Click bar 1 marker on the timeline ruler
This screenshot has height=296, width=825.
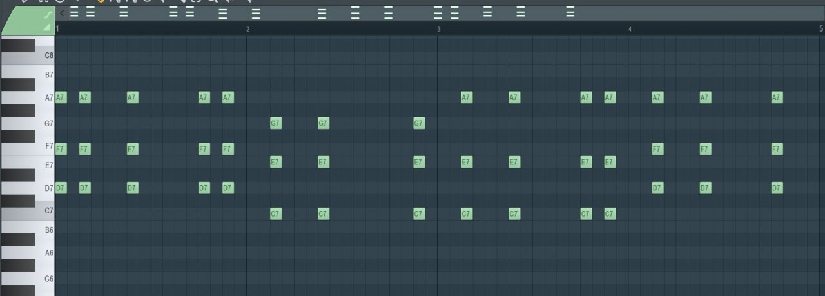click(57, 29)
